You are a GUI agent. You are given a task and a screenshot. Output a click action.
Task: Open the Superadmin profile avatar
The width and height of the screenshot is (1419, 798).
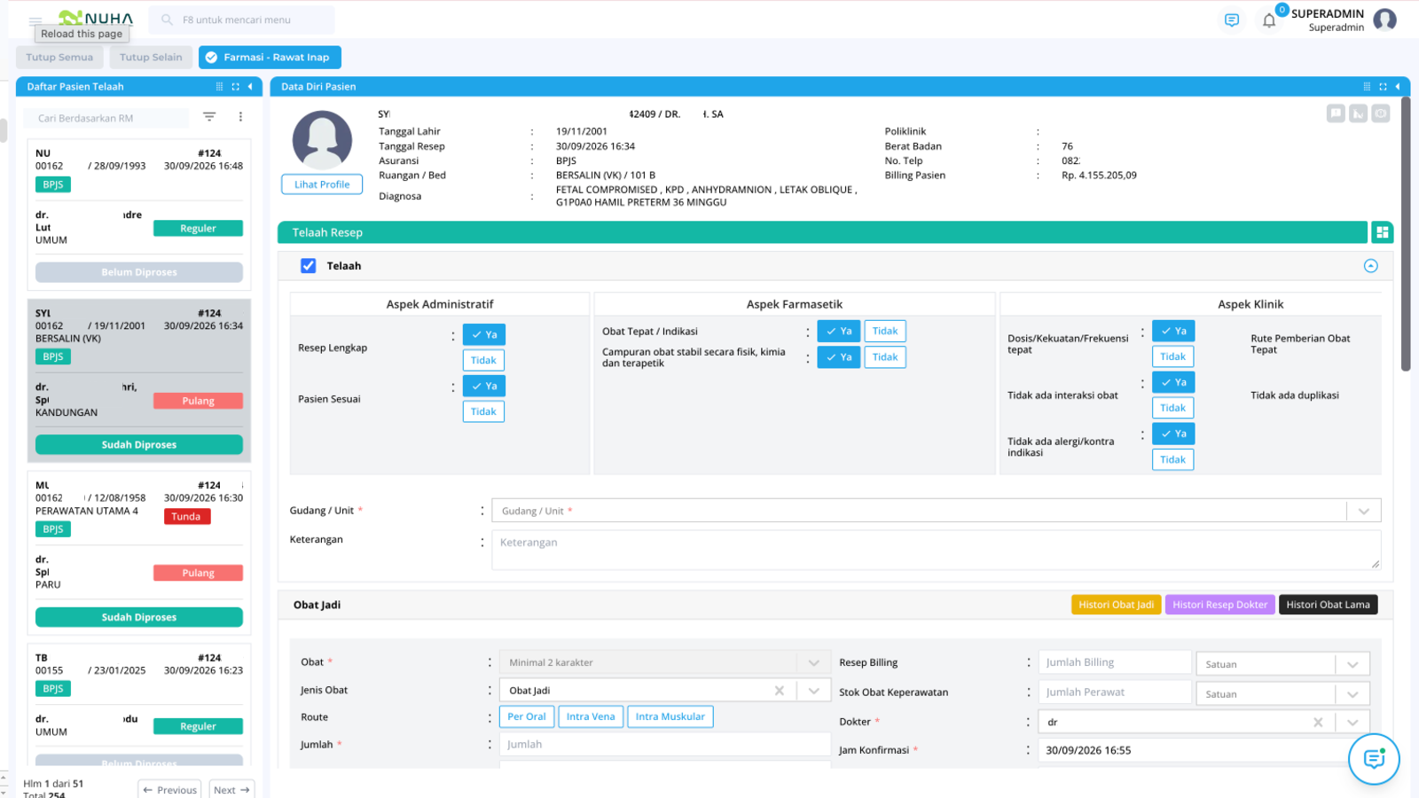[x=1384, y=20]
